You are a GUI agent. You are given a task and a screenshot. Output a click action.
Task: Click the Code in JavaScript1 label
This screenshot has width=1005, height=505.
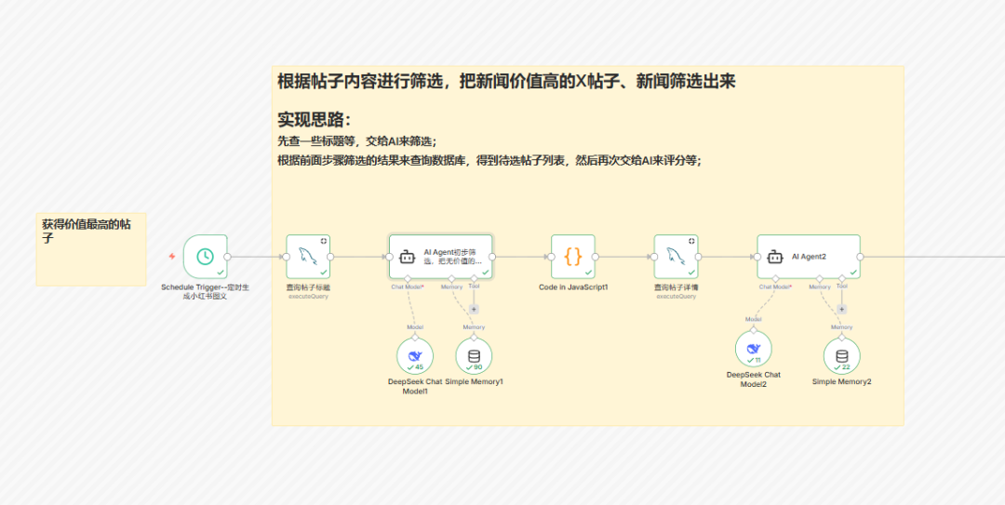click(573, 287)
